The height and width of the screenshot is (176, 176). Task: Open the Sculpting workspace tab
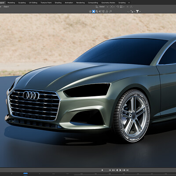(22, 3)
